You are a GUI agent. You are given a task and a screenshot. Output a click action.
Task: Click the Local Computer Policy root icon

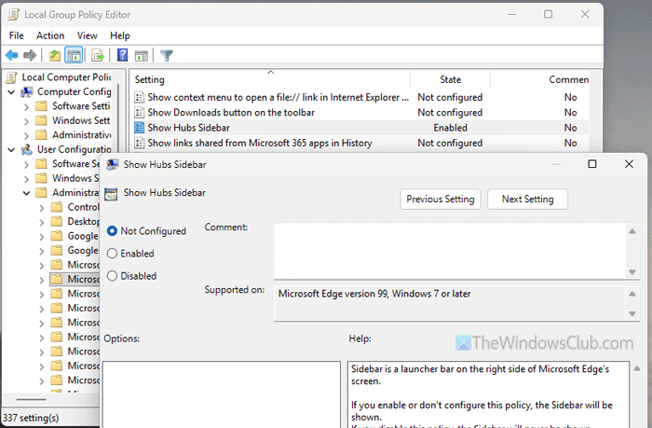coord(12,77)
